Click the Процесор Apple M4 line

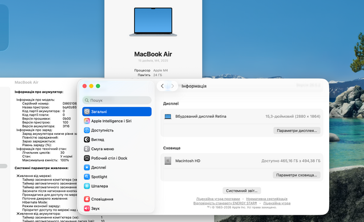tap(151, 70)
